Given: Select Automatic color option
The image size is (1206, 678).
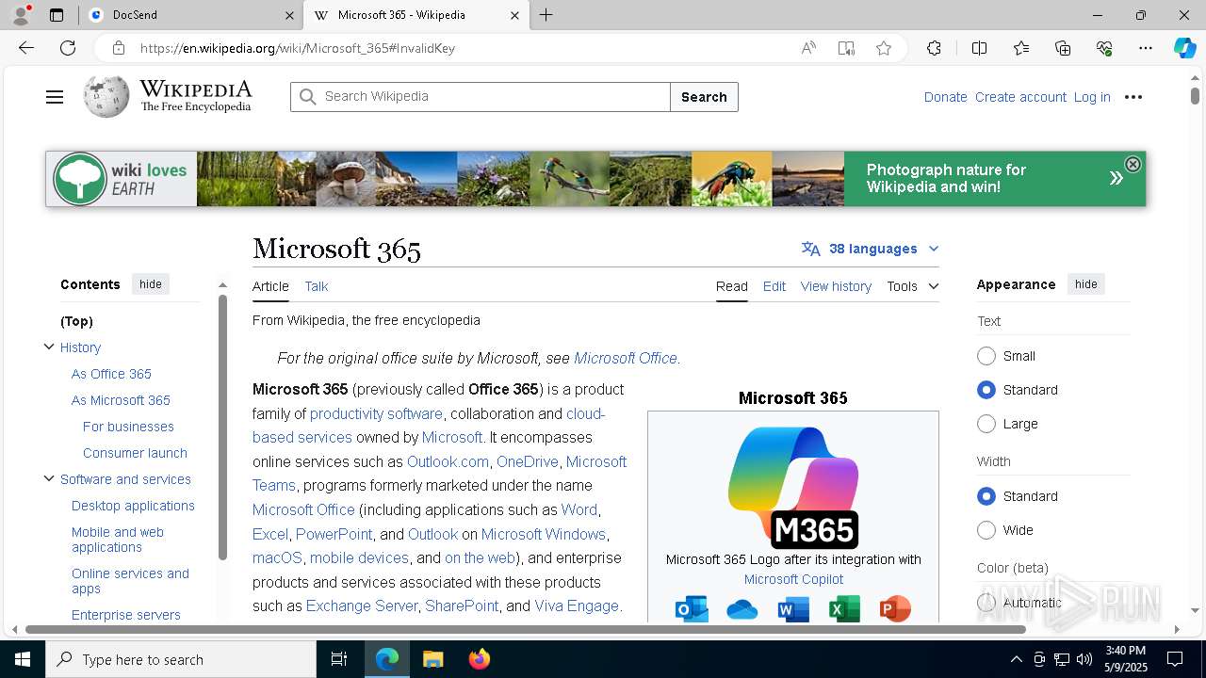Looking at the screenshot, I should point(986,603).
